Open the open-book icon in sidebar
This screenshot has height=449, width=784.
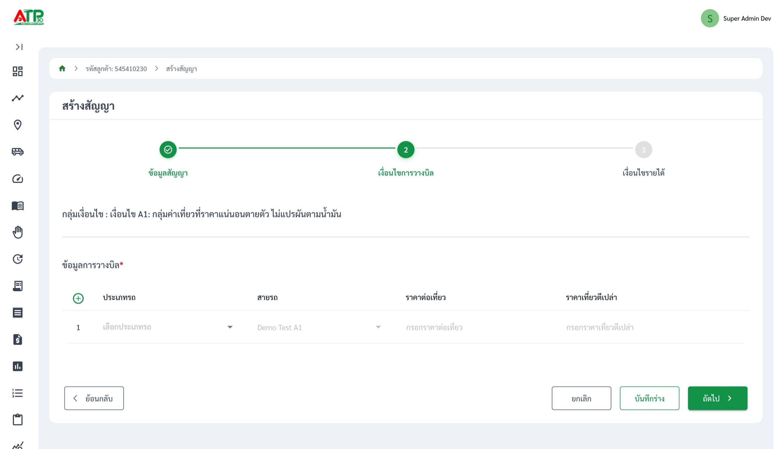coord(17,206)
